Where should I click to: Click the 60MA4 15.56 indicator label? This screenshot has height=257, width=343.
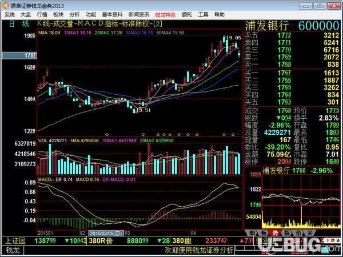tap(170, 33)
